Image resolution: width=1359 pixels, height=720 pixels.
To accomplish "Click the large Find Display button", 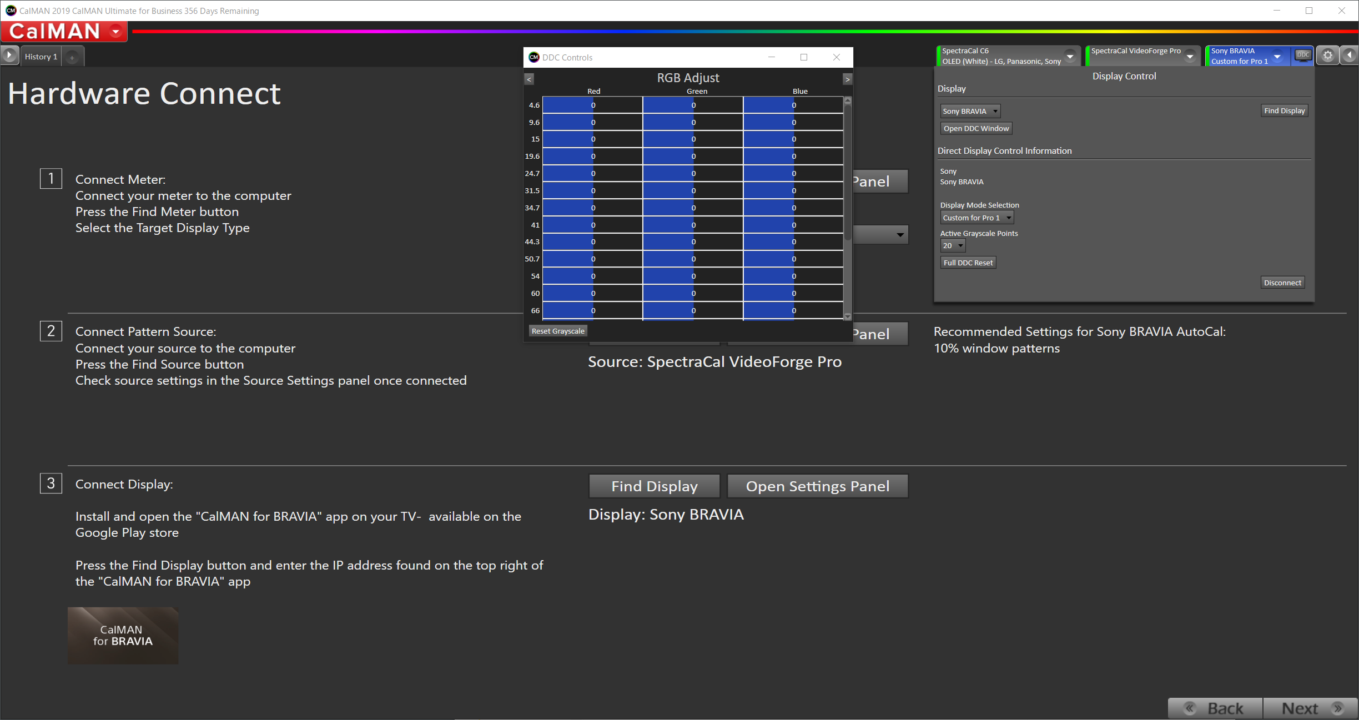I will click(655, 486).
